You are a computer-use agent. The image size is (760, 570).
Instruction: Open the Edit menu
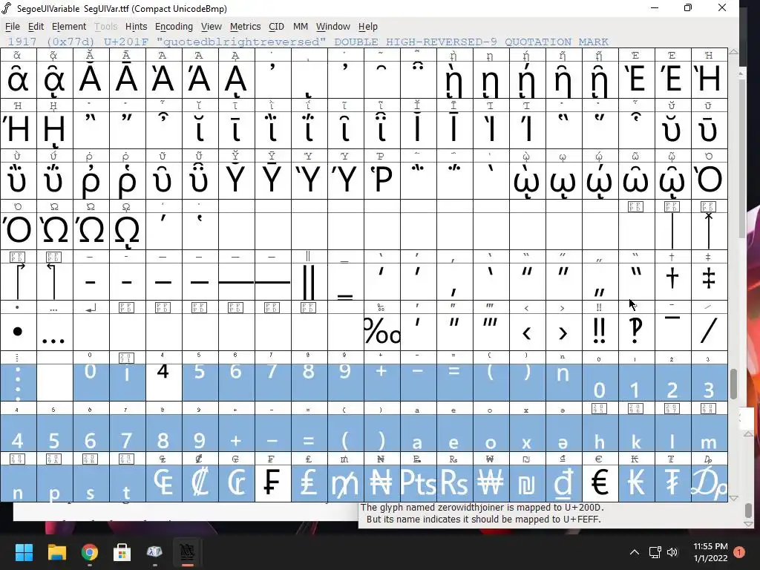coord(36,27)
